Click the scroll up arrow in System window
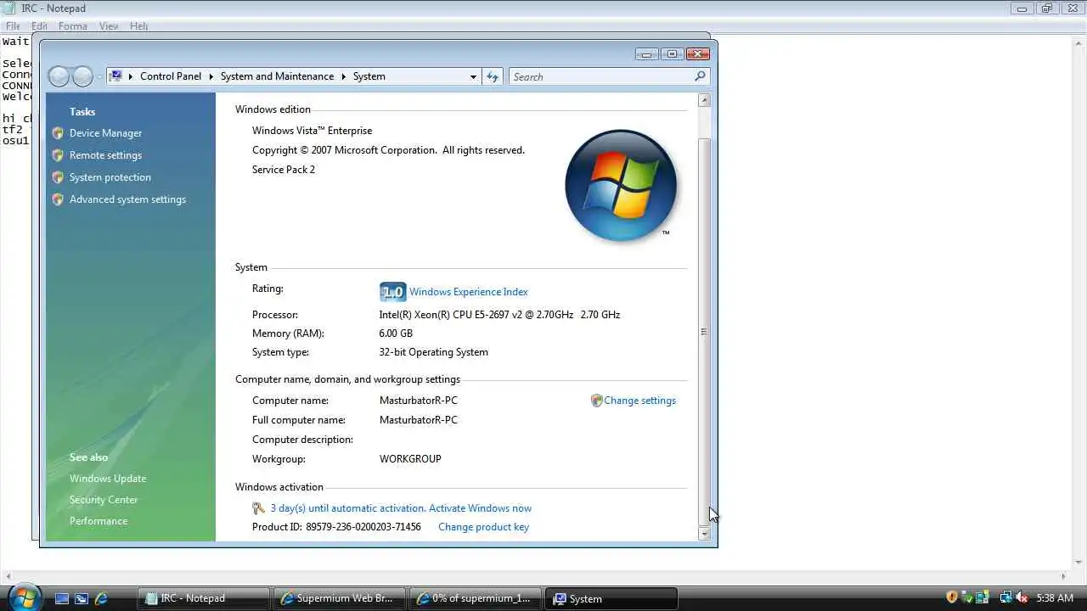Viewport: 1087px width, 611px height. tap(704, 100)
